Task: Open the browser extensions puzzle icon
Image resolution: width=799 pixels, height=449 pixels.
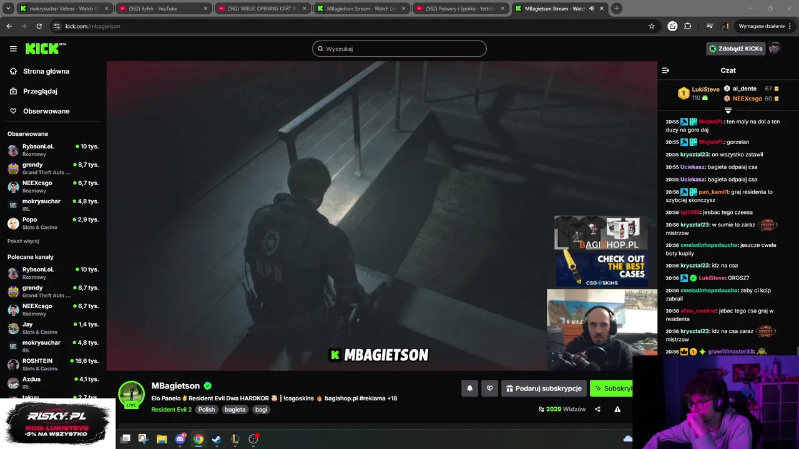Action: (688, 26)
